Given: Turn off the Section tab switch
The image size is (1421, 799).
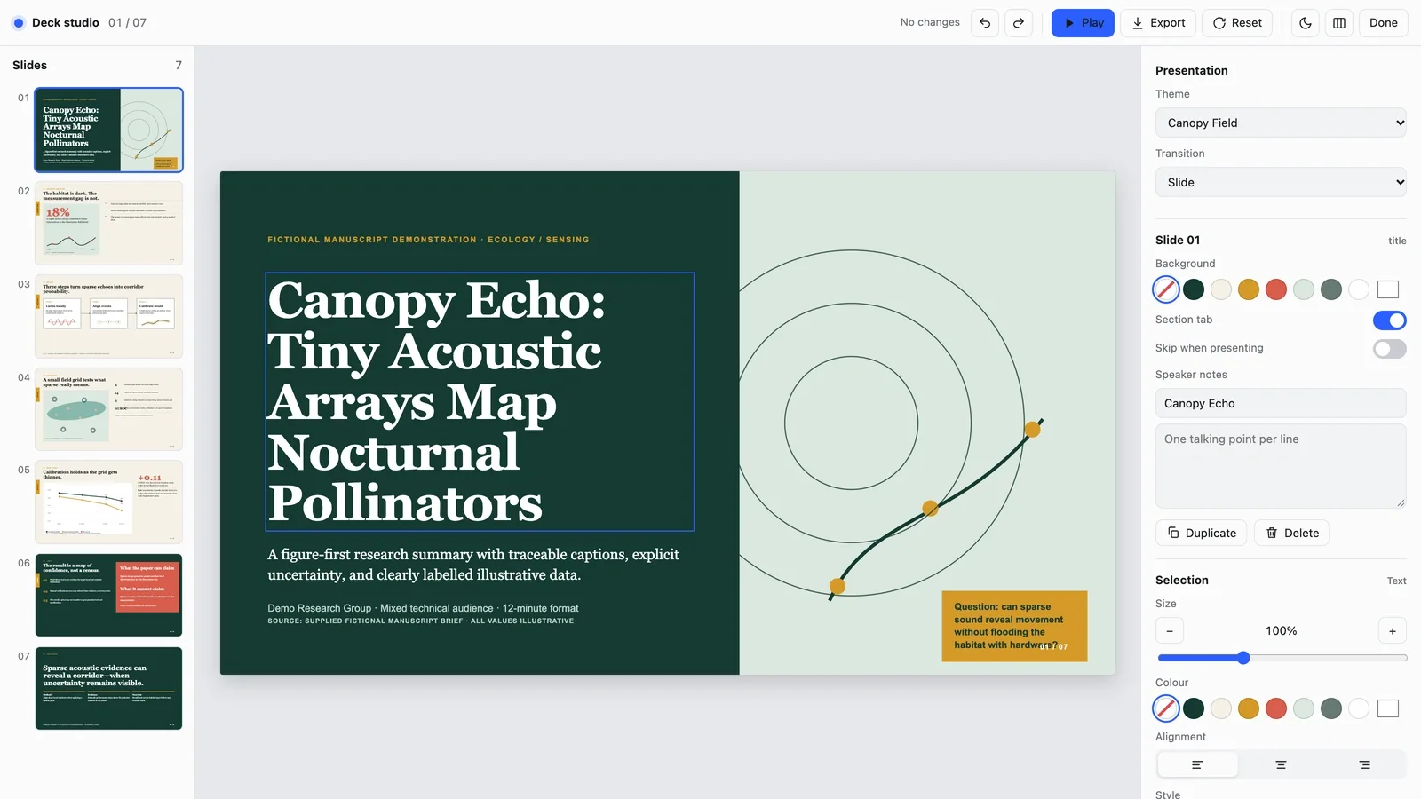Looking at the screenshot, I should 1390,320.
